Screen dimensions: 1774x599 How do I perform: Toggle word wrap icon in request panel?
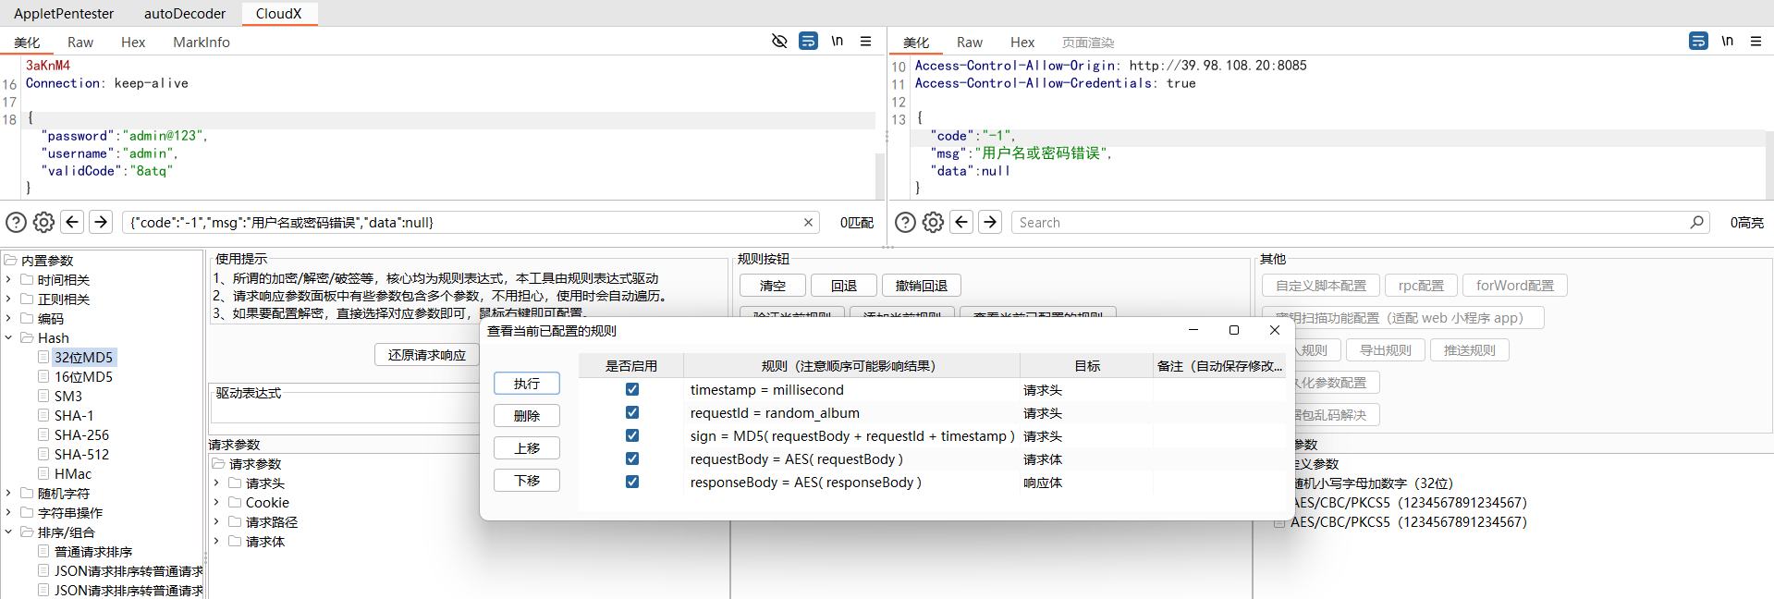808,41
